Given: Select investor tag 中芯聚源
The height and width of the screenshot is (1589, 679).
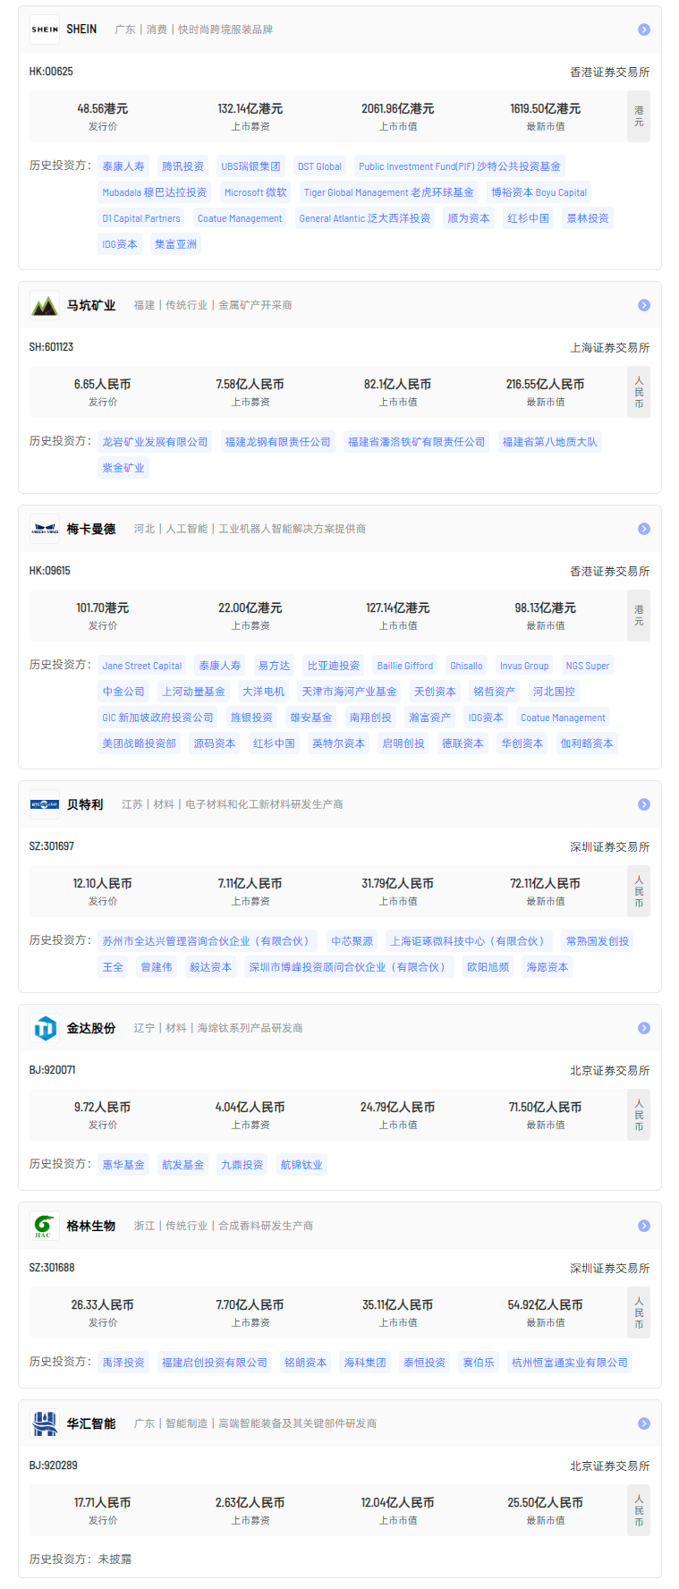Looking at the screenshot, I should [352, 941].
